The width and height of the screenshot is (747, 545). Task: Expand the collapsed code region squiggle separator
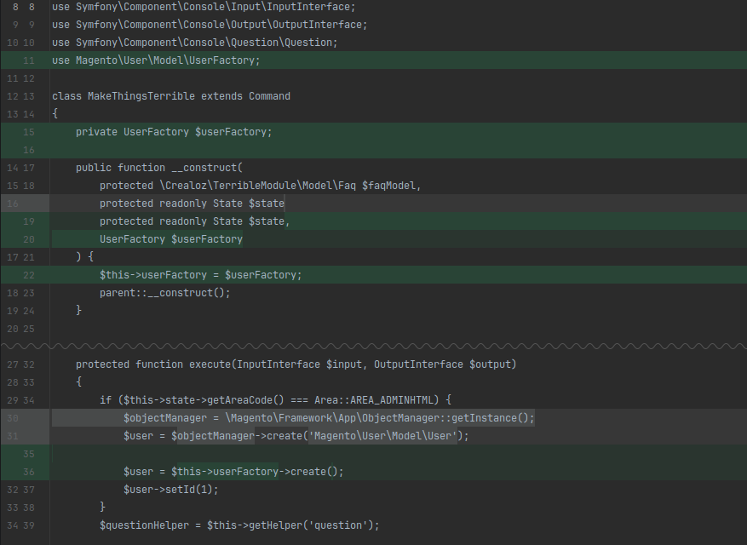point(373,346)
